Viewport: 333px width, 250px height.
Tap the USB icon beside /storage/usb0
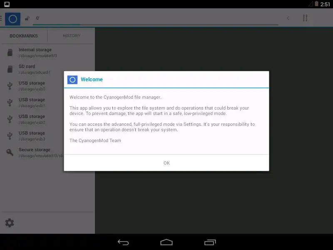(x=10, y=86)
